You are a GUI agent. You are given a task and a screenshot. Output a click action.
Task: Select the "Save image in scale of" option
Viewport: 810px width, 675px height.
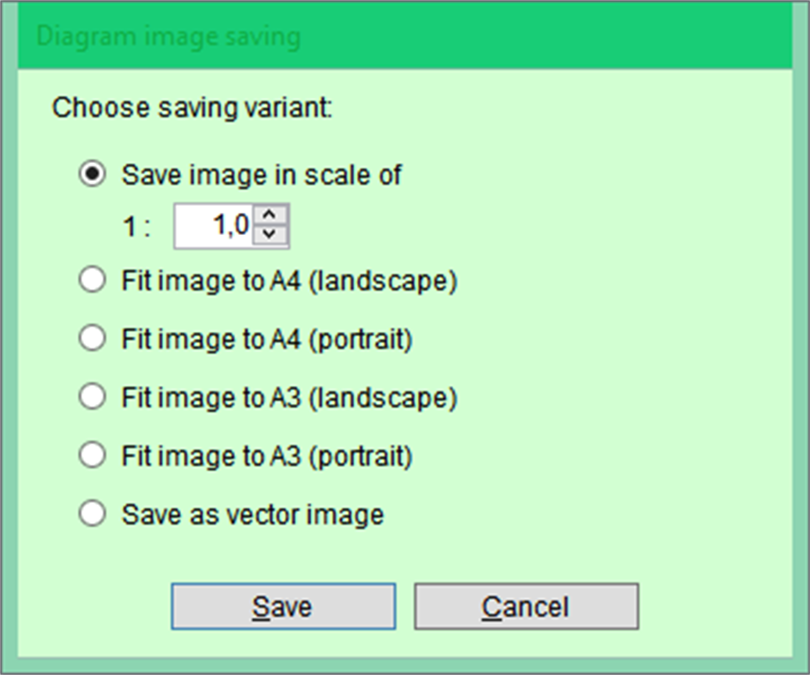tap(92, 174)
